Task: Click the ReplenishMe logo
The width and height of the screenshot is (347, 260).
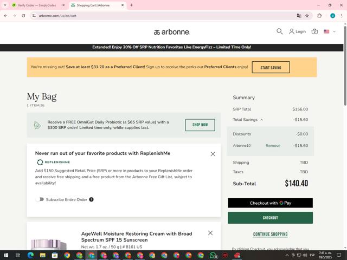Action: click(x=53, y=162)
